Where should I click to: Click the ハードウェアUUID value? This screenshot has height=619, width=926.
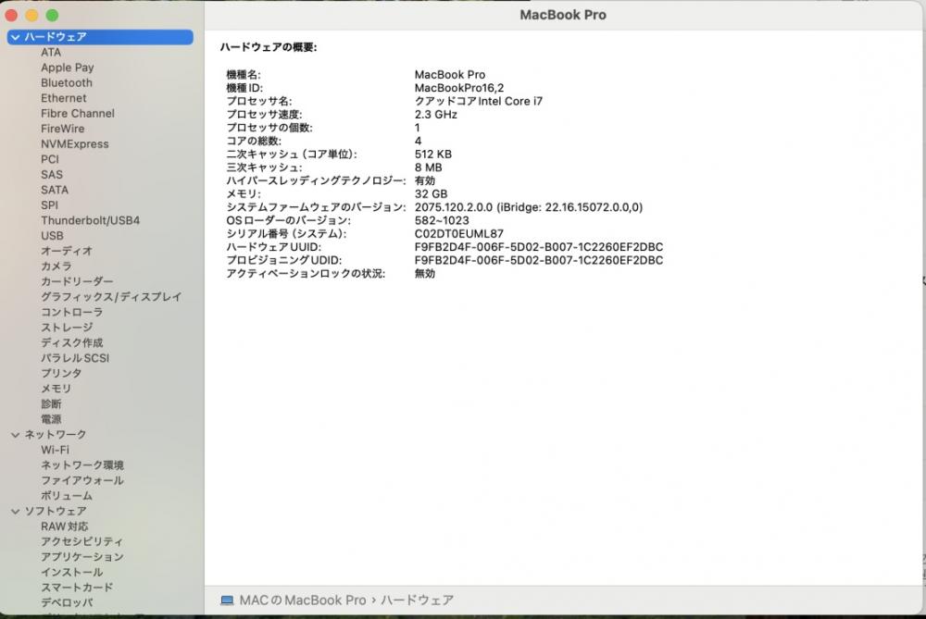click(539, 247)
